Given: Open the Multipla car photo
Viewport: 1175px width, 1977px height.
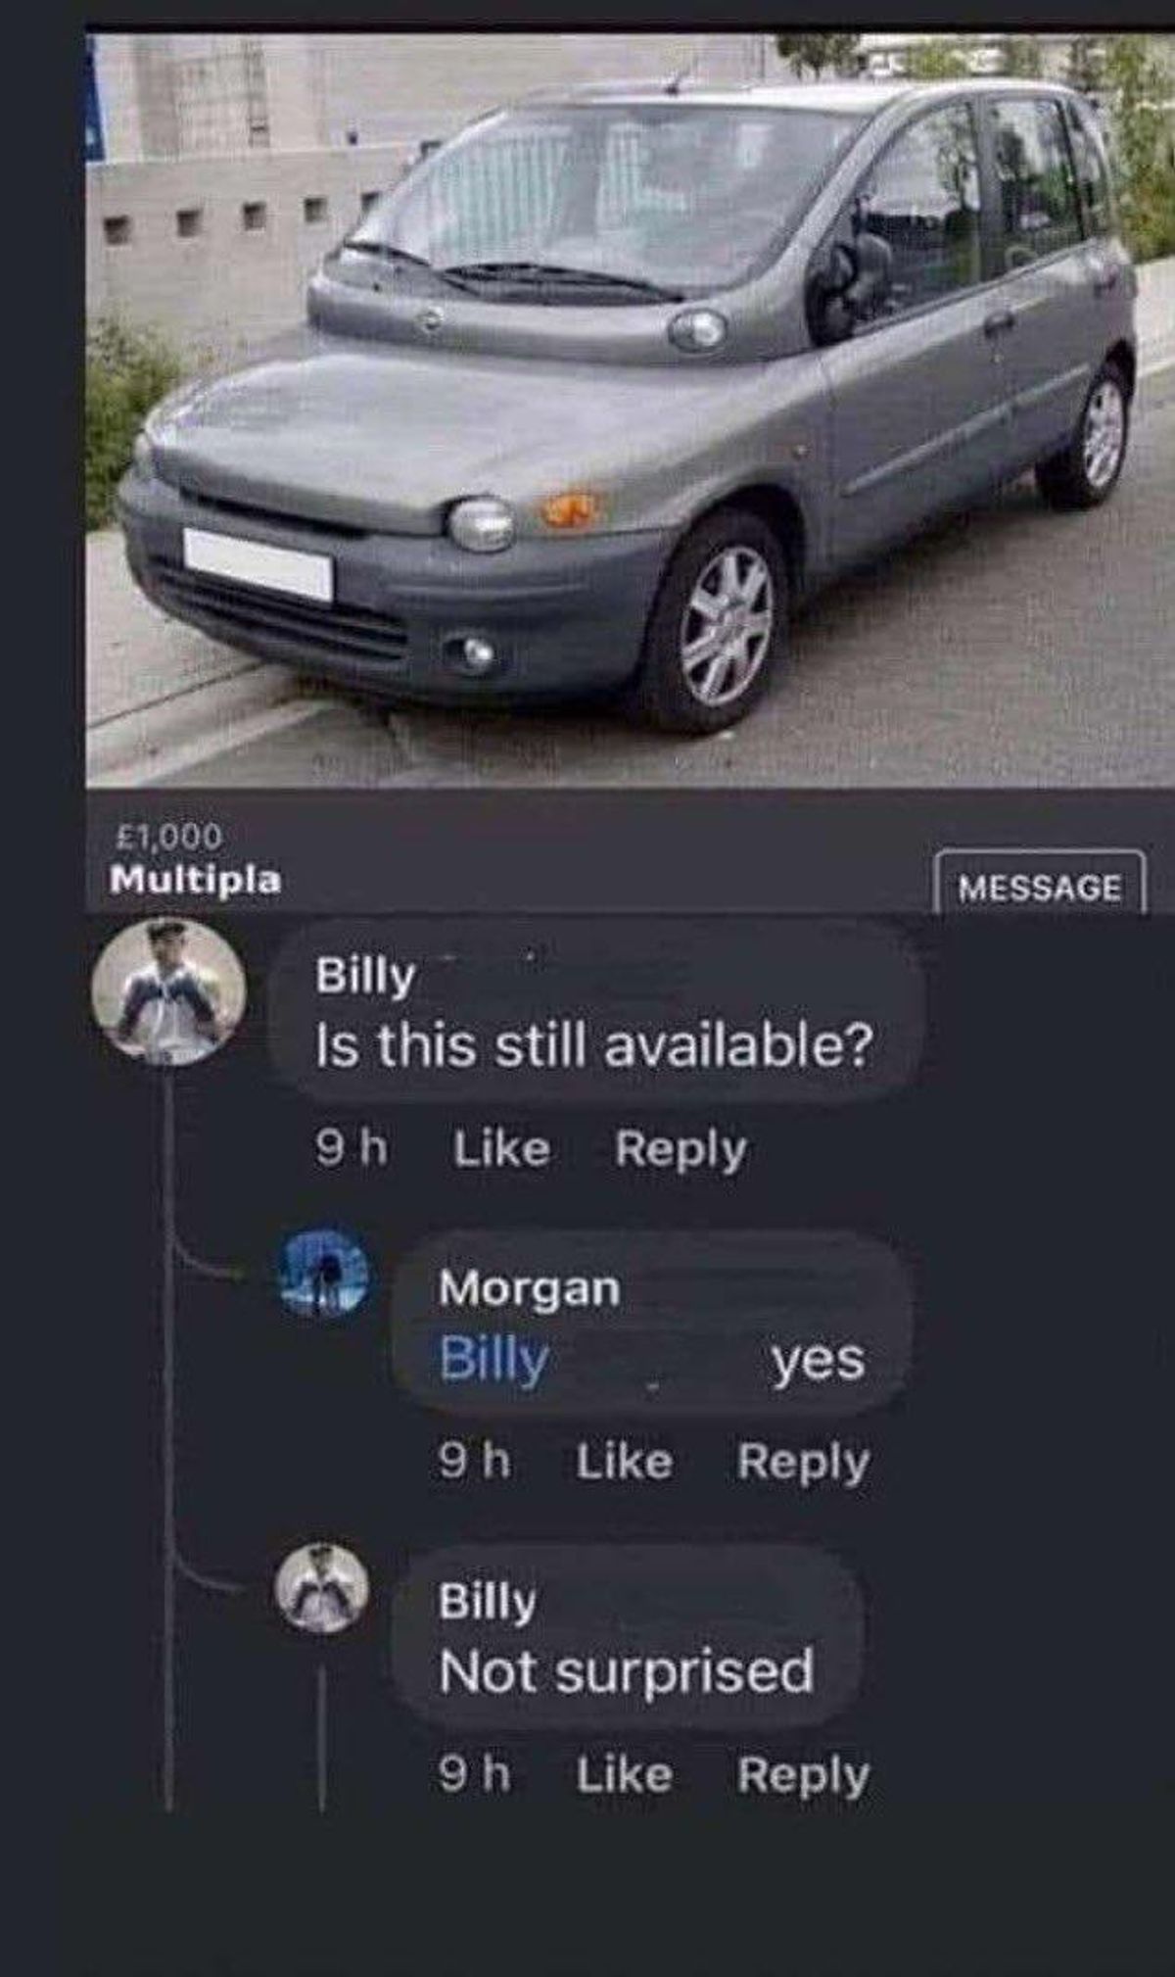Looking at the screenshot, I should pos(631,410).
